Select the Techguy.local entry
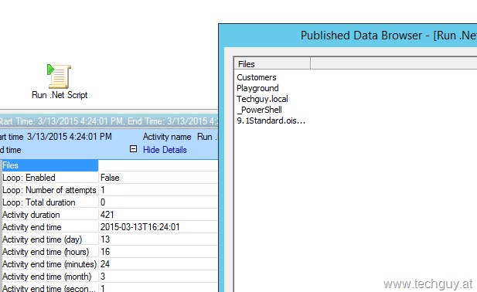Image resolution: width=477 pixels, height=292 pixels. 262,99
